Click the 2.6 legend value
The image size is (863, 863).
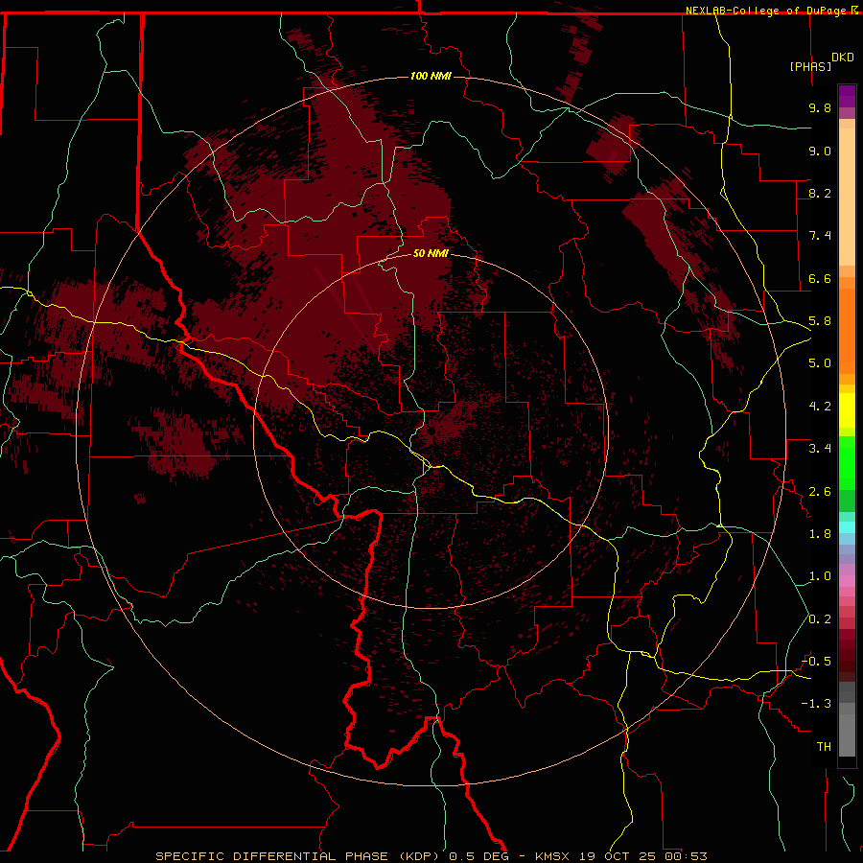pyautogui.click(x=820, y=492)
